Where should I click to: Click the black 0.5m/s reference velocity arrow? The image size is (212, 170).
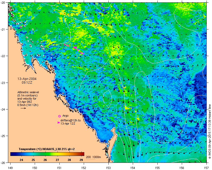(x=23, y=108)
